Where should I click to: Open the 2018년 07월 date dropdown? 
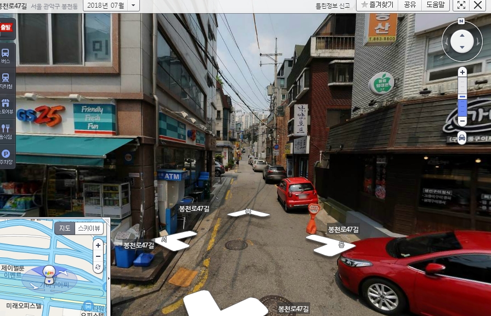coord(111,5)
